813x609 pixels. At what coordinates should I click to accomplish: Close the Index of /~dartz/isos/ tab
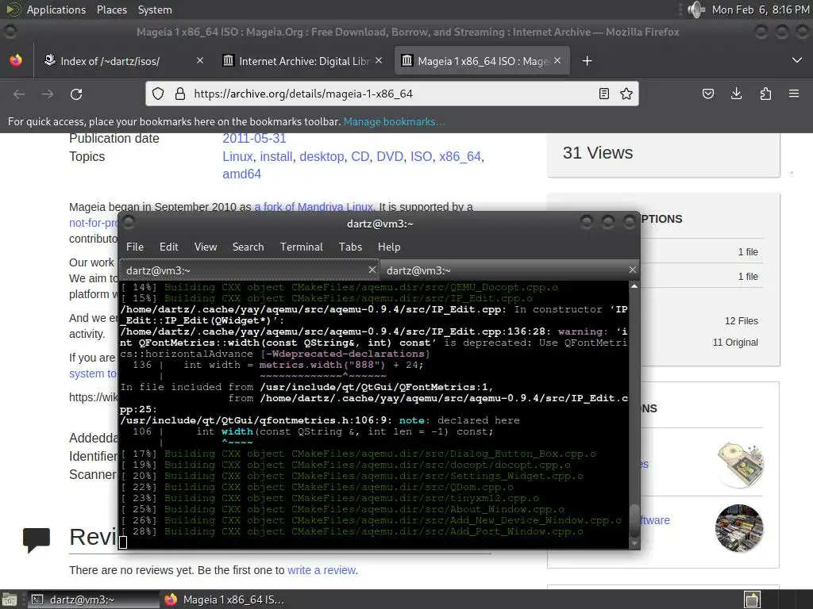tap(200, 60)
